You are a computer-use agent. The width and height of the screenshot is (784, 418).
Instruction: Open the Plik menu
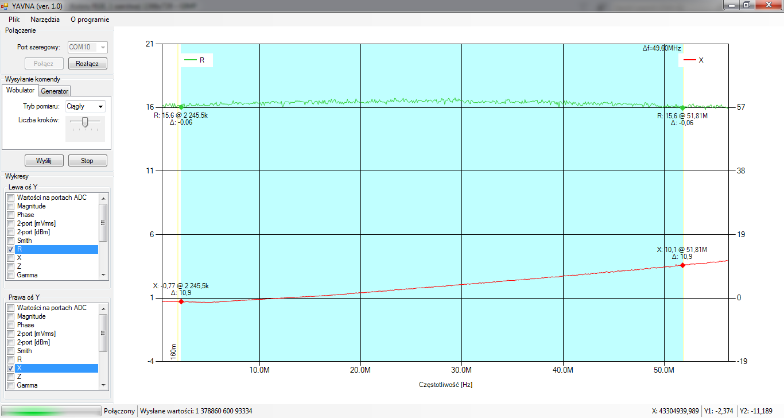(14, 19)
